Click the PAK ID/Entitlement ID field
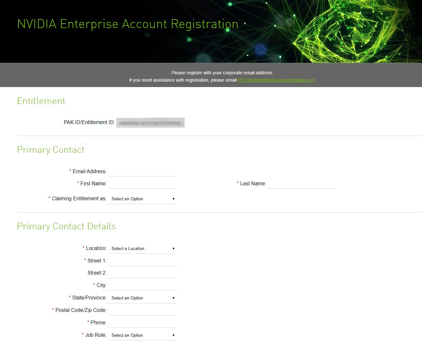The width and height of the screenshot is (422, 346). [x=151, y=123]
